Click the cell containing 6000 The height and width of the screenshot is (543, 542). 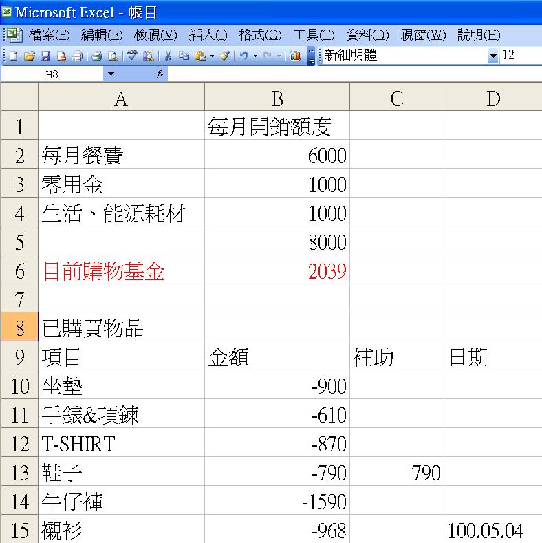point(277,154)
